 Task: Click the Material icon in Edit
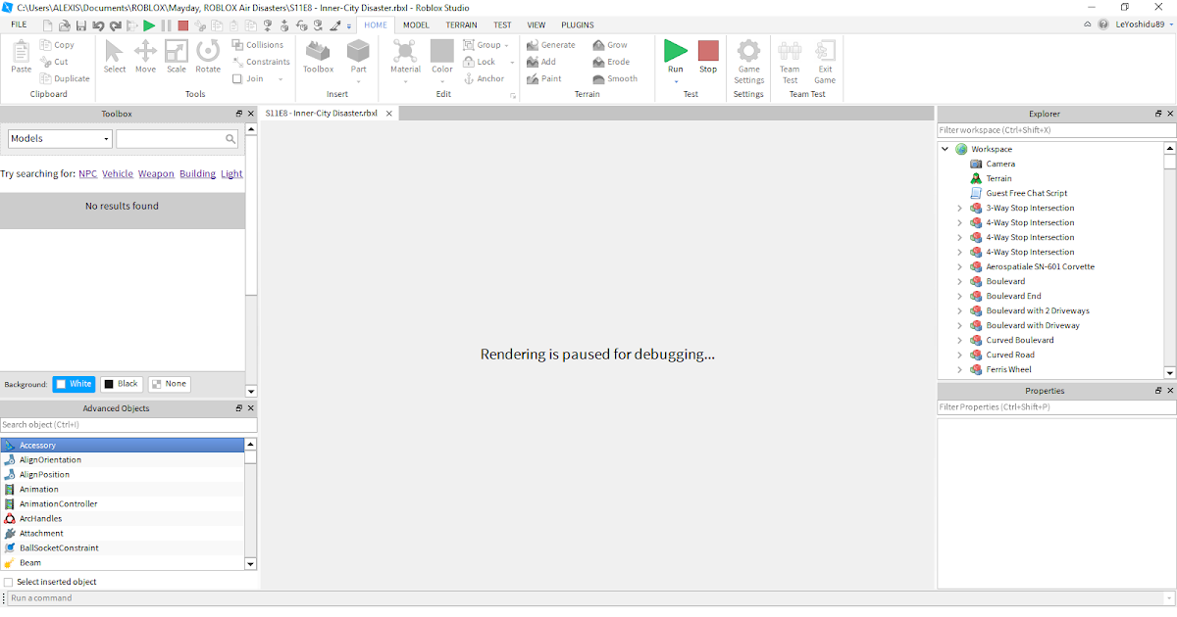point(405,51)
